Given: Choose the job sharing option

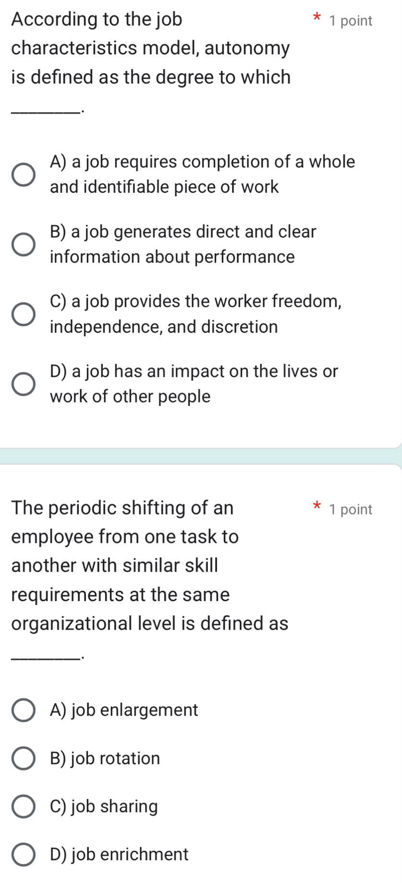Looking at the screenshot, I should 23,807.
